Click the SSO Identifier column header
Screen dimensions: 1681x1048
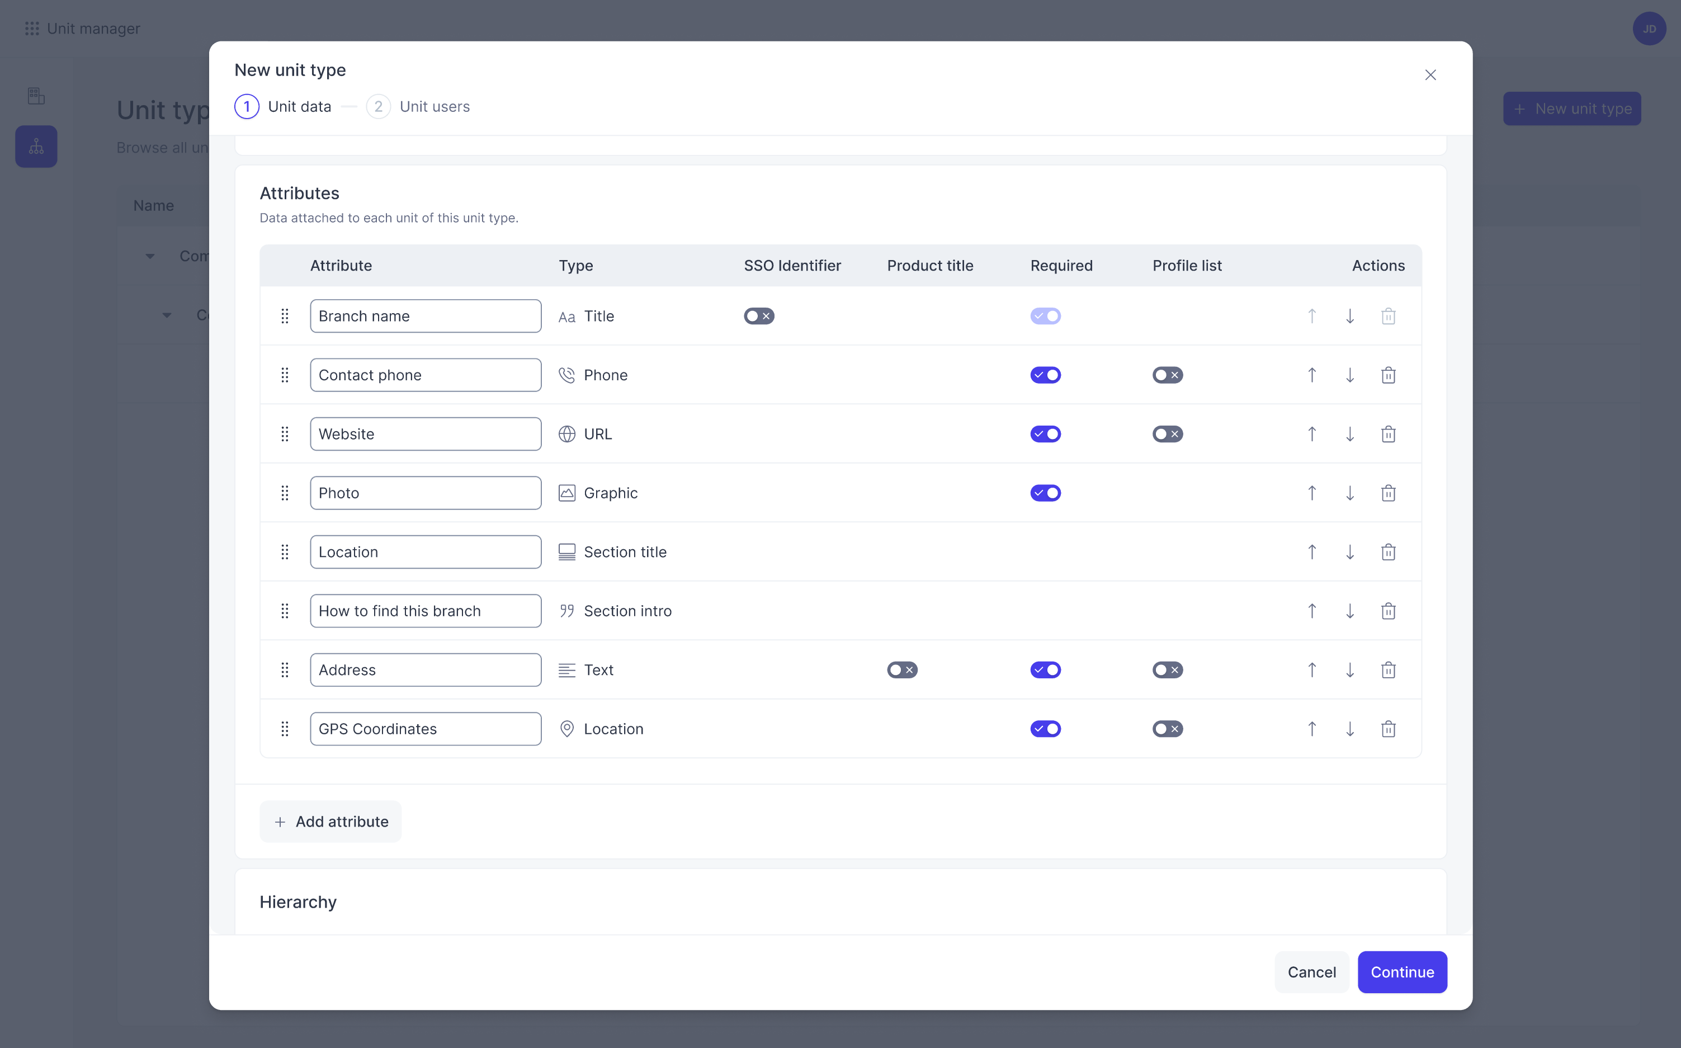(792, 266)
